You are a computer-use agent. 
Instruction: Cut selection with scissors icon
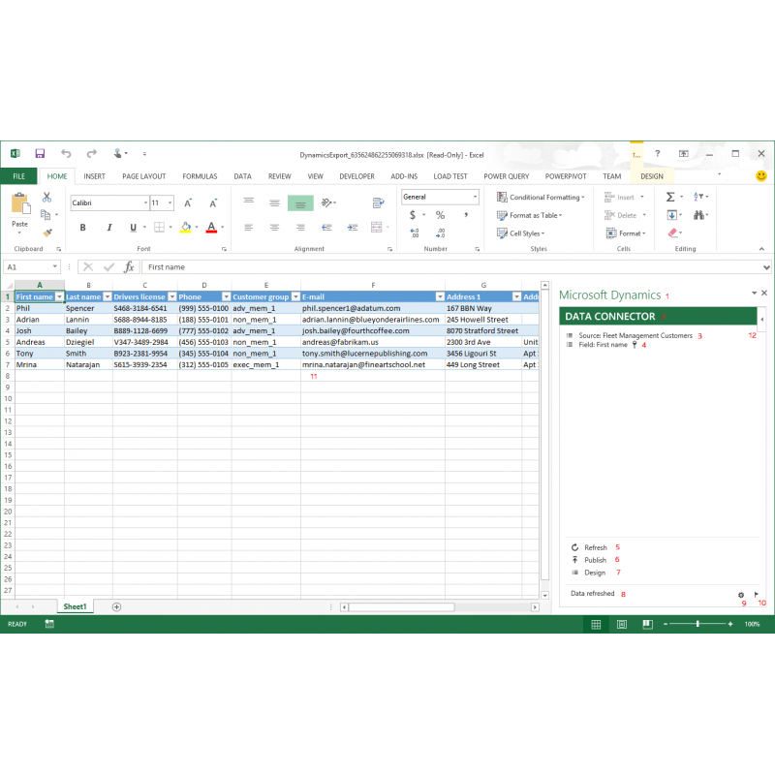click(x=46, y=198)
